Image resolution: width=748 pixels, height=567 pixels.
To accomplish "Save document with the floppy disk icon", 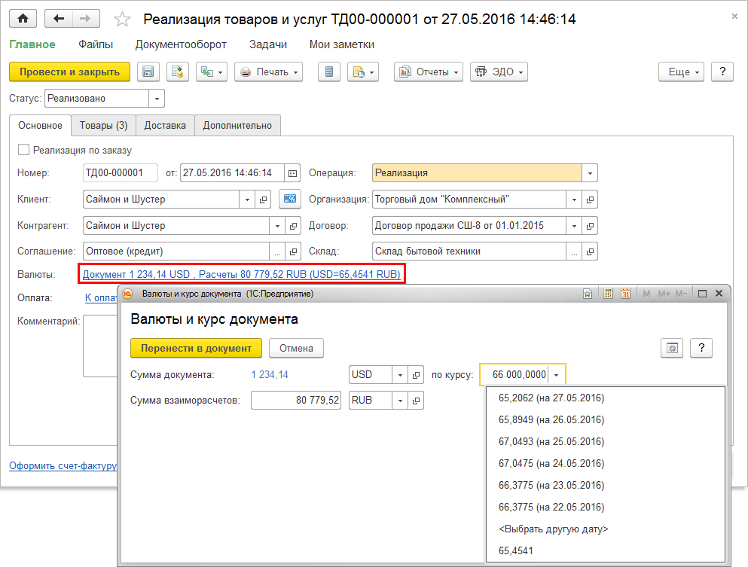I will [148, 72].
